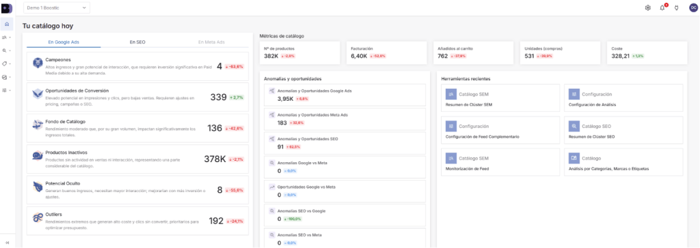Click the Fondo de Catálogo icon
Image resolution: width=700 pixels, height=248 pixels.
38,125
